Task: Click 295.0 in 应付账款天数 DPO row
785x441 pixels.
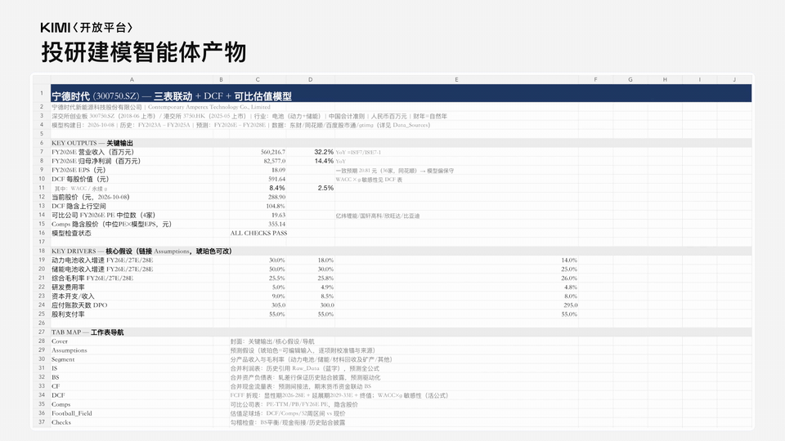Action: pyautogui.click(x=570, y=305)
